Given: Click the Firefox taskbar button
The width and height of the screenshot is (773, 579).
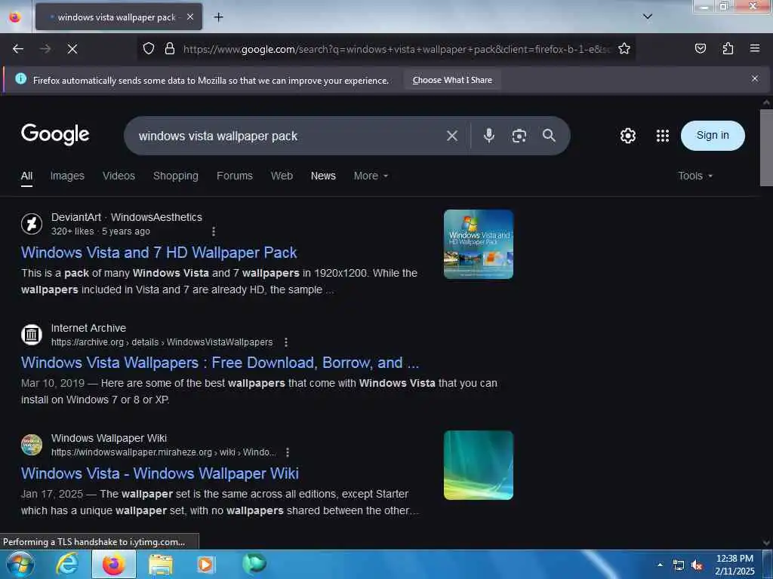Looking at the screenshot, I should coord(113,564).
